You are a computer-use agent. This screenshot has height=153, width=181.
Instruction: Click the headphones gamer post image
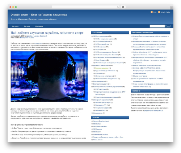point(49,77)
